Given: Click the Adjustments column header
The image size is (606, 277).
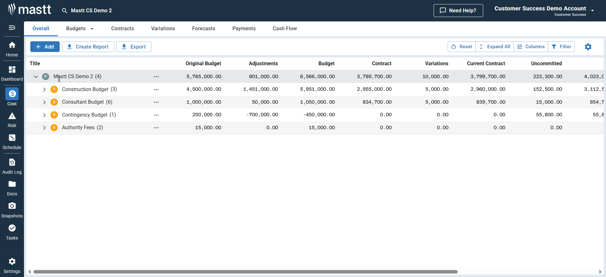Looking at the screenshot, I should [x=263, y=64].
